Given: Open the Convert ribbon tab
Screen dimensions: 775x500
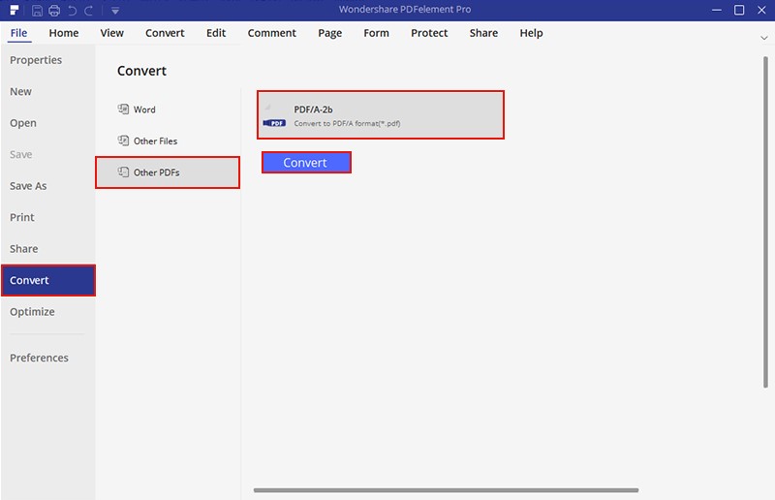Looking at the screenshot, I should [x=165, y=33].
